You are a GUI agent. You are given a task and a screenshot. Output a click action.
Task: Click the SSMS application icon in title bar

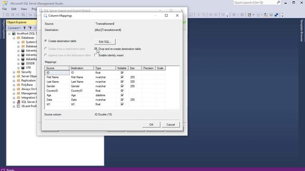click(x=5, y=3)
